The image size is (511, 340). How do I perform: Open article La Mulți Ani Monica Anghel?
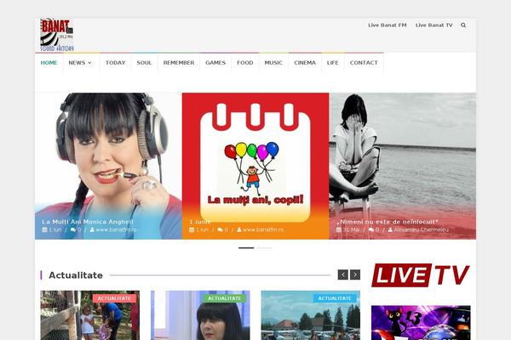click(x=88, y=222)
